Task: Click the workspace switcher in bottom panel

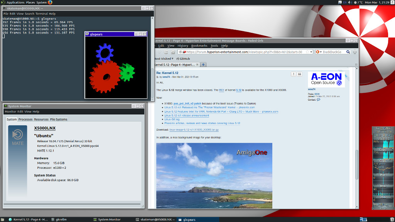Action: coord(363,219)
